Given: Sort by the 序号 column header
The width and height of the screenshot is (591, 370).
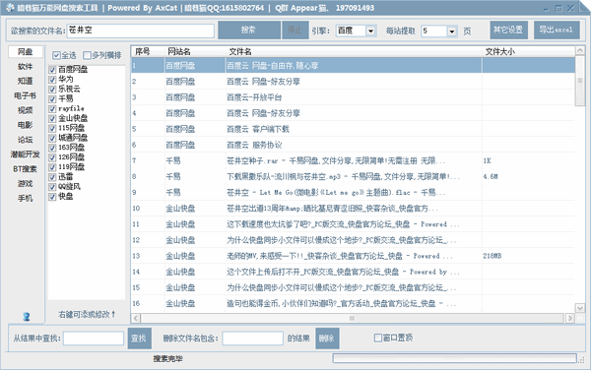Looking at the screenshot, I should point(148,51).
